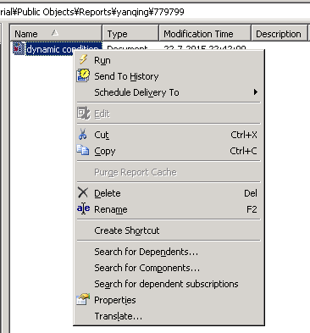This screenshot has width=310, height=333.
Task: Choose Run from the context menu
Action: pyautogui.click(x=169, y=60)
